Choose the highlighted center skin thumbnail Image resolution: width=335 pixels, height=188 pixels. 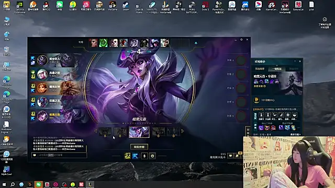tap(139, 132)
